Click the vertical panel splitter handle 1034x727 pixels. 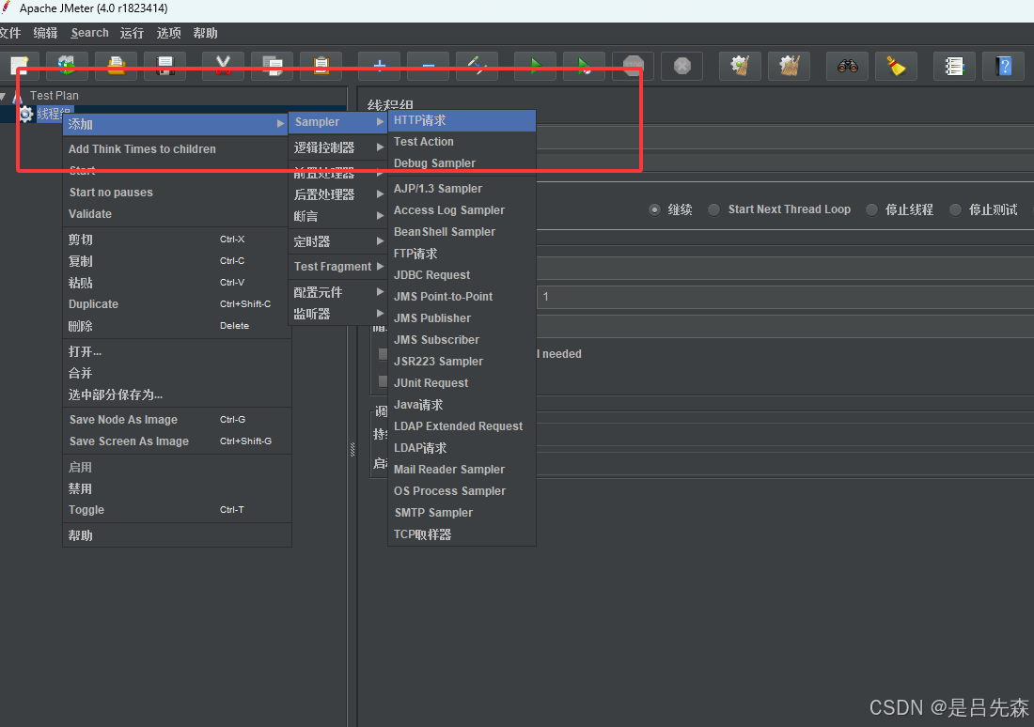coord(352,450)
